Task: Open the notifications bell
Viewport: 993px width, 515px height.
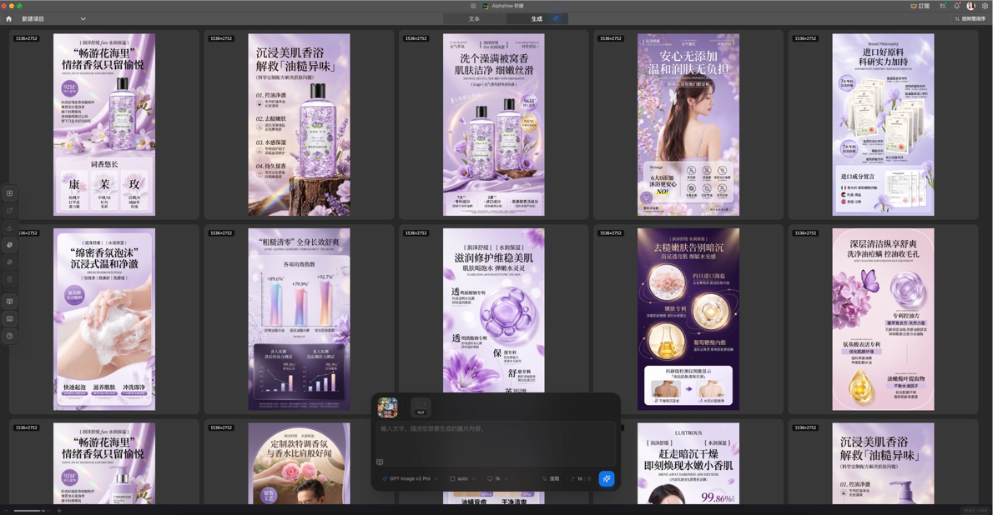Action: 957,6
